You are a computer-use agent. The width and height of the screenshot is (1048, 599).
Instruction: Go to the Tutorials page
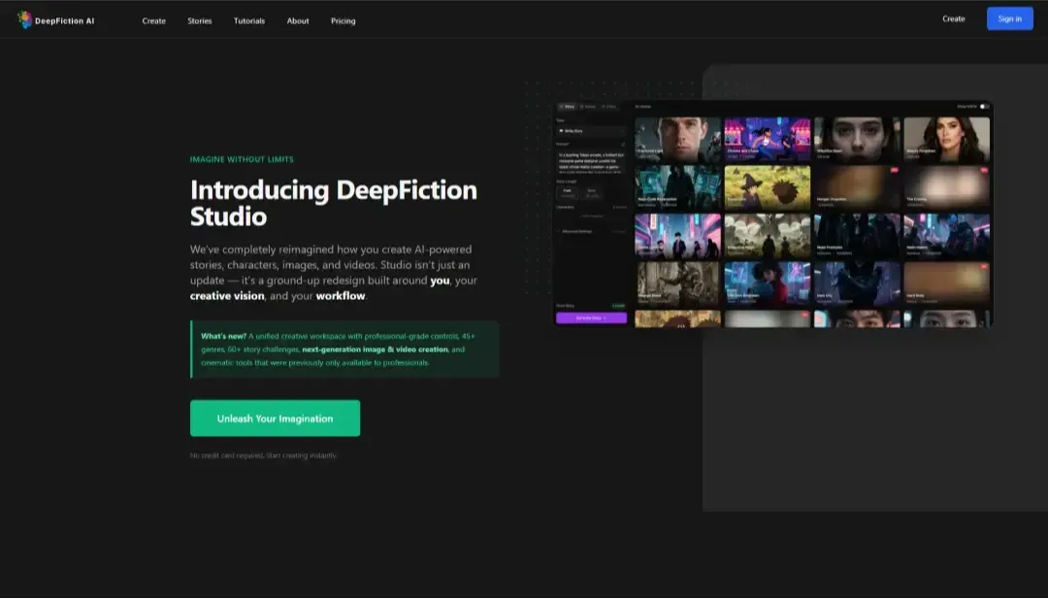click(248, 20)
